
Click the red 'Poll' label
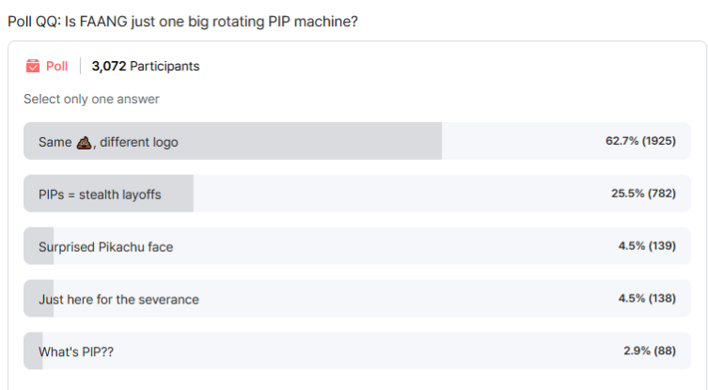(x=57, y=67)
